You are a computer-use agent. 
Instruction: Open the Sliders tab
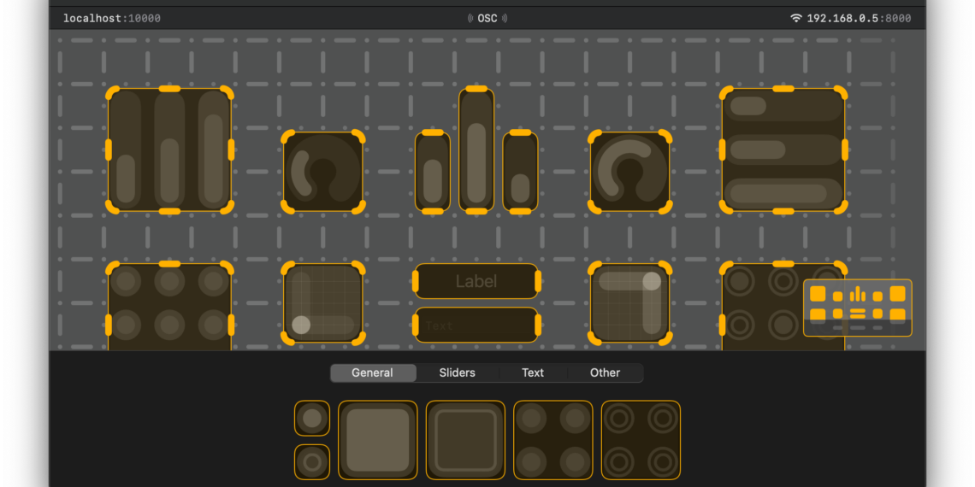(457, 373)
